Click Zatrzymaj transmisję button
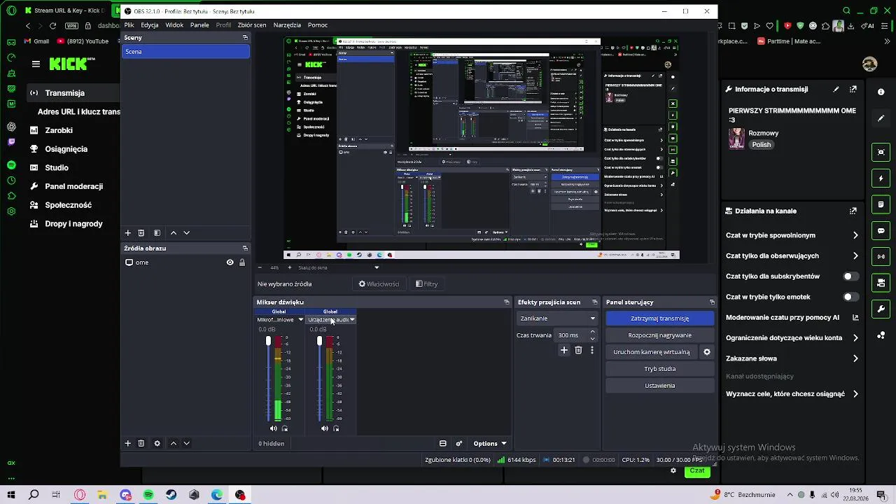Viewport: 896px width, 504px height. coord(659,318)
